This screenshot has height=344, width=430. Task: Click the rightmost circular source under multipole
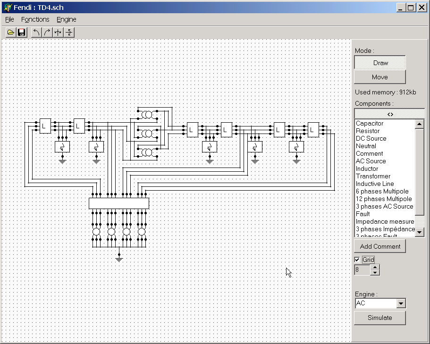point(142,232)
